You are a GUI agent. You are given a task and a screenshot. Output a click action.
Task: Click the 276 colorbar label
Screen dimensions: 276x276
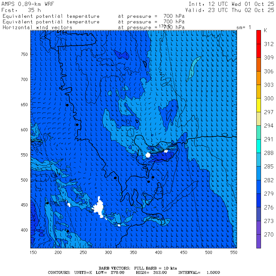click(269, 207)
